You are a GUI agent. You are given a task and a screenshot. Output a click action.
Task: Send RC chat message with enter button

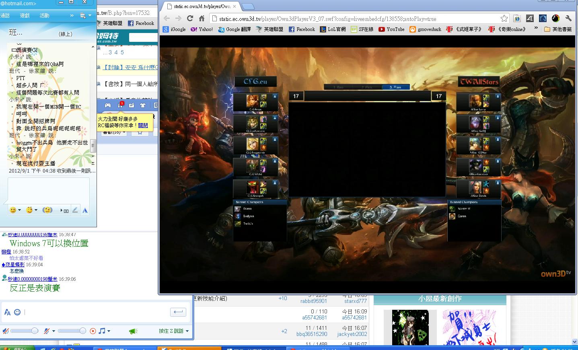click(178, 312)
